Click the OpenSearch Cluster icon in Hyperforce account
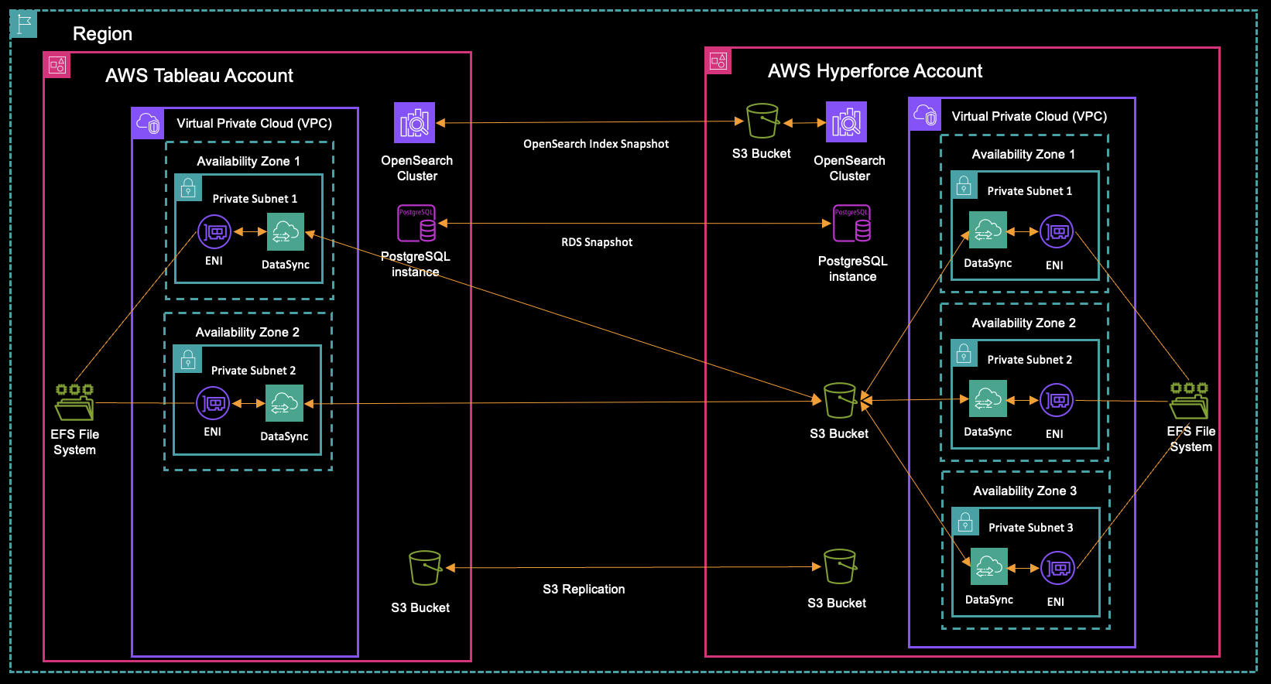Image resolution: width=1271 pixels, height=684 pixels. [846, 122]
